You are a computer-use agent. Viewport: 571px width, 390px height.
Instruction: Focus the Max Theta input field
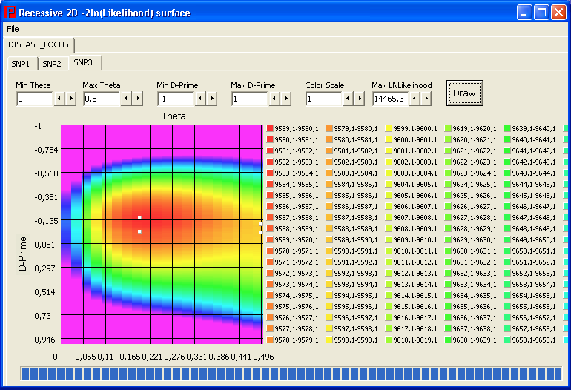click(102, 99)
